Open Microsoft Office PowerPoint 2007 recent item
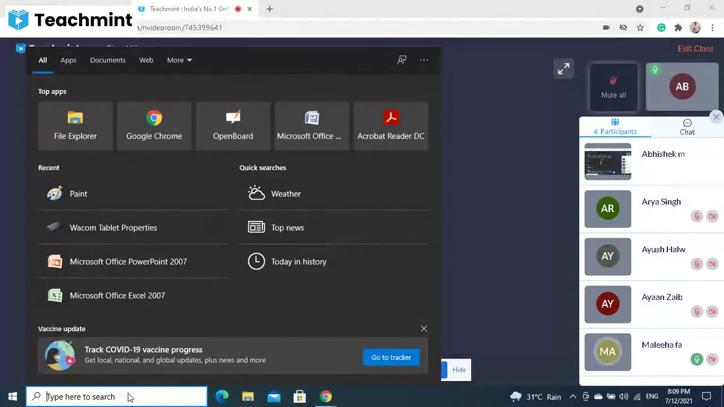724x407 pixels. click(132, 261)
